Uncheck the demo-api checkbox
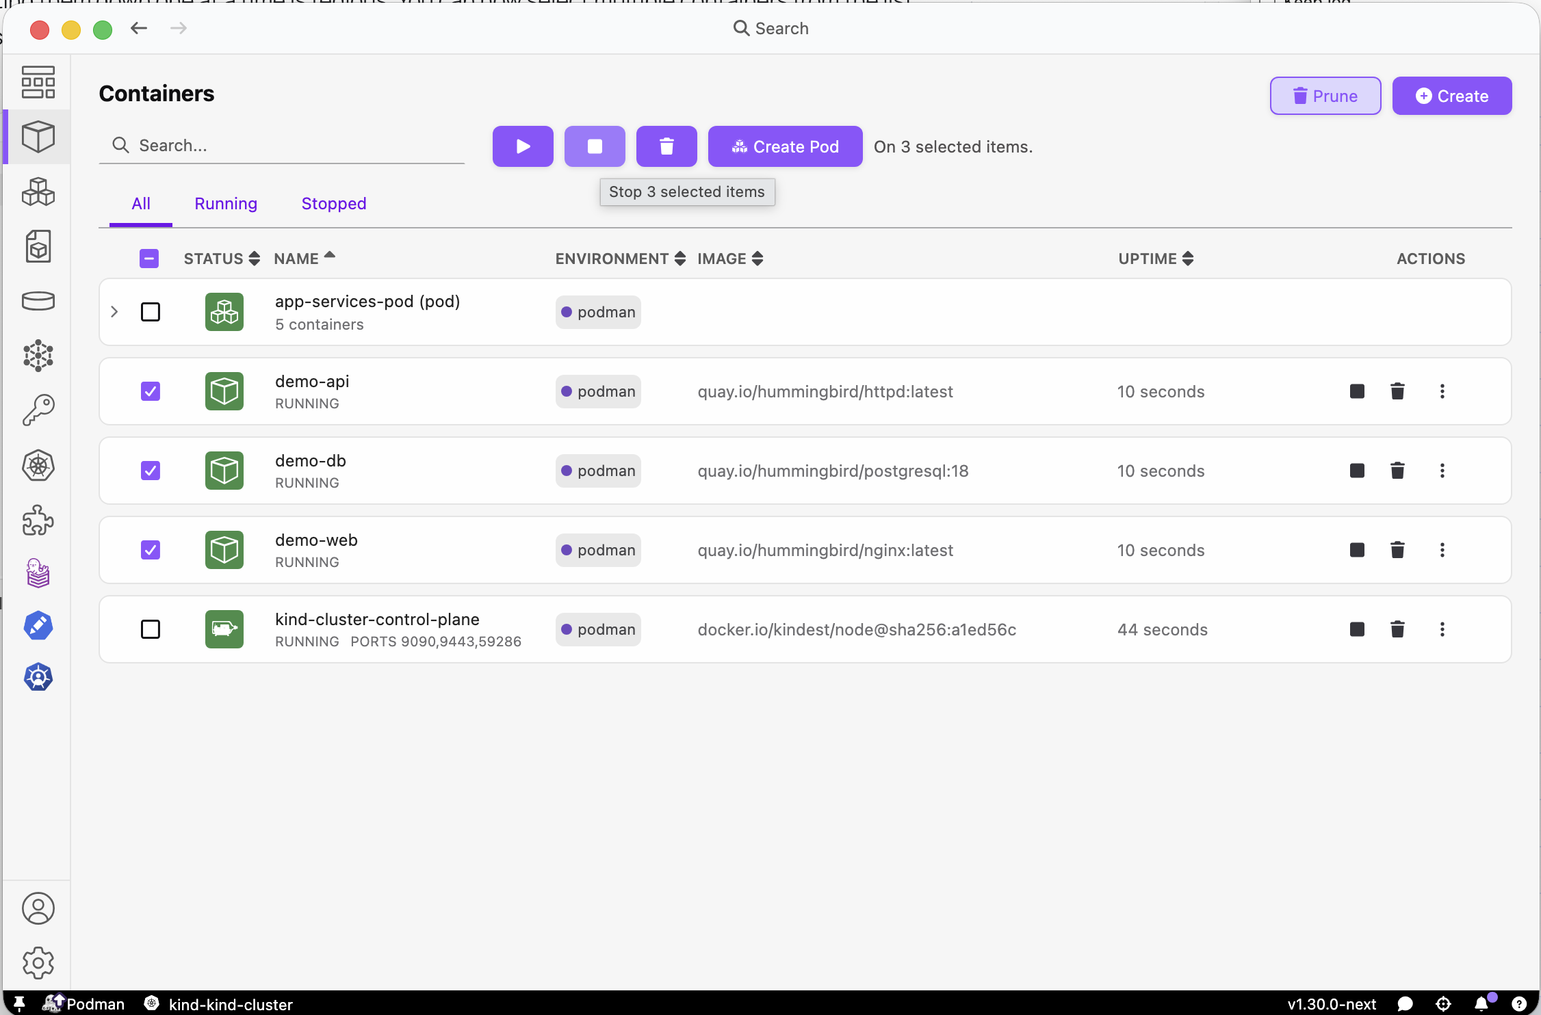The image size is (1541, 1015). pyautogui.click(x=151, y=391)
